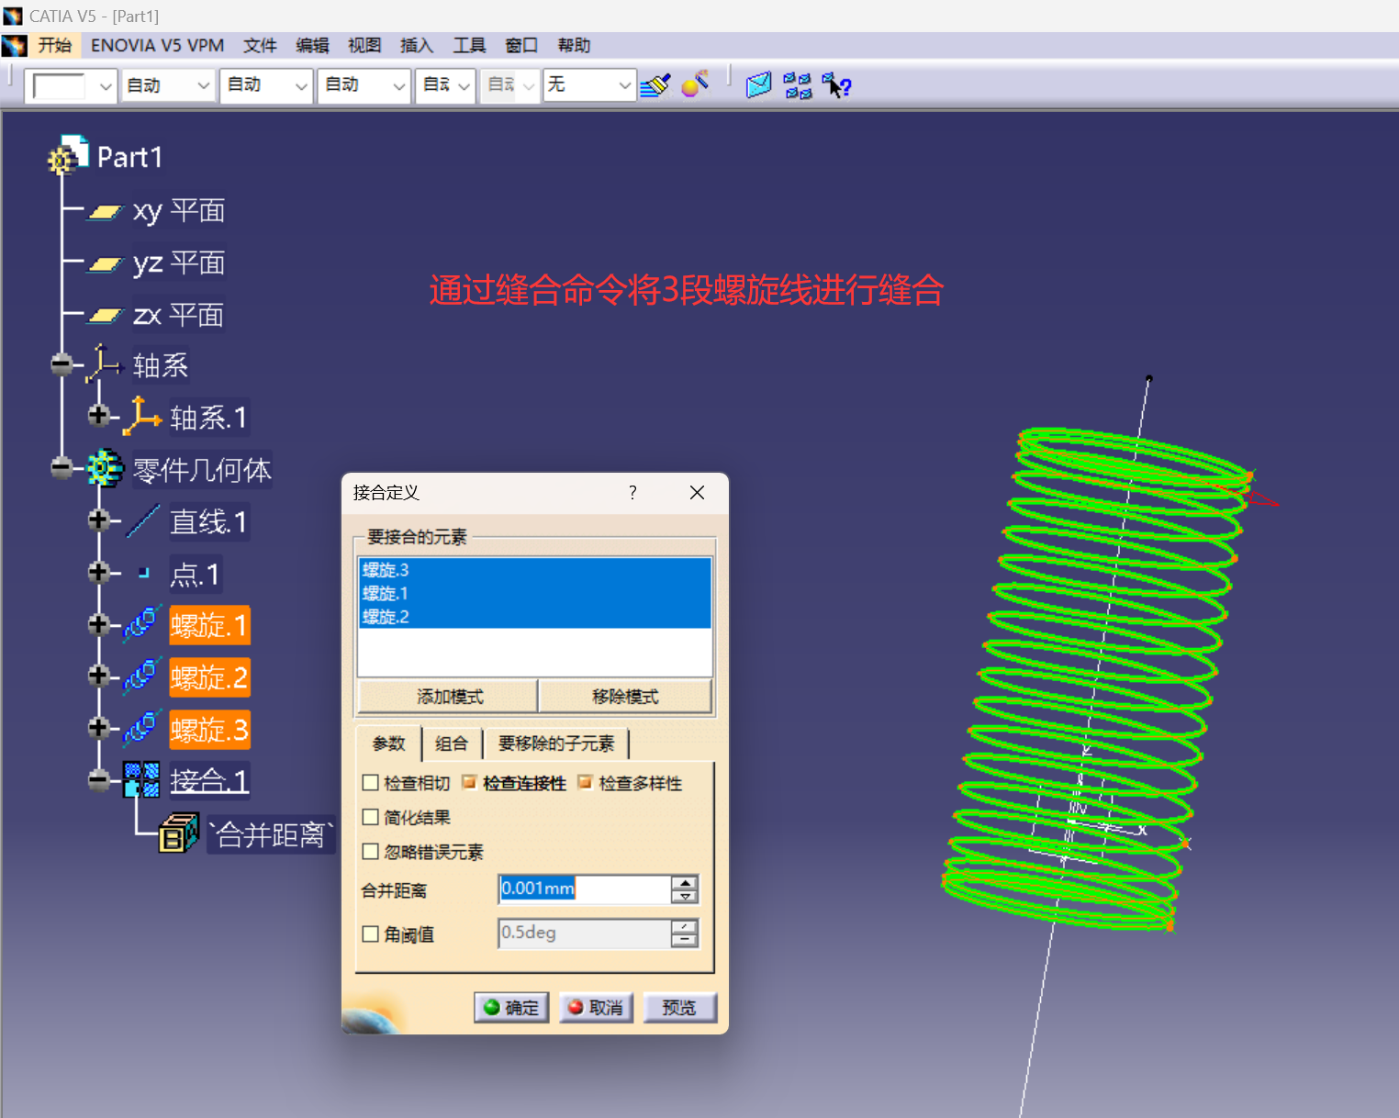Click the blue plane sketch toolbar icon
This screenshot has width=1399, height=1118.
(758, 85)
